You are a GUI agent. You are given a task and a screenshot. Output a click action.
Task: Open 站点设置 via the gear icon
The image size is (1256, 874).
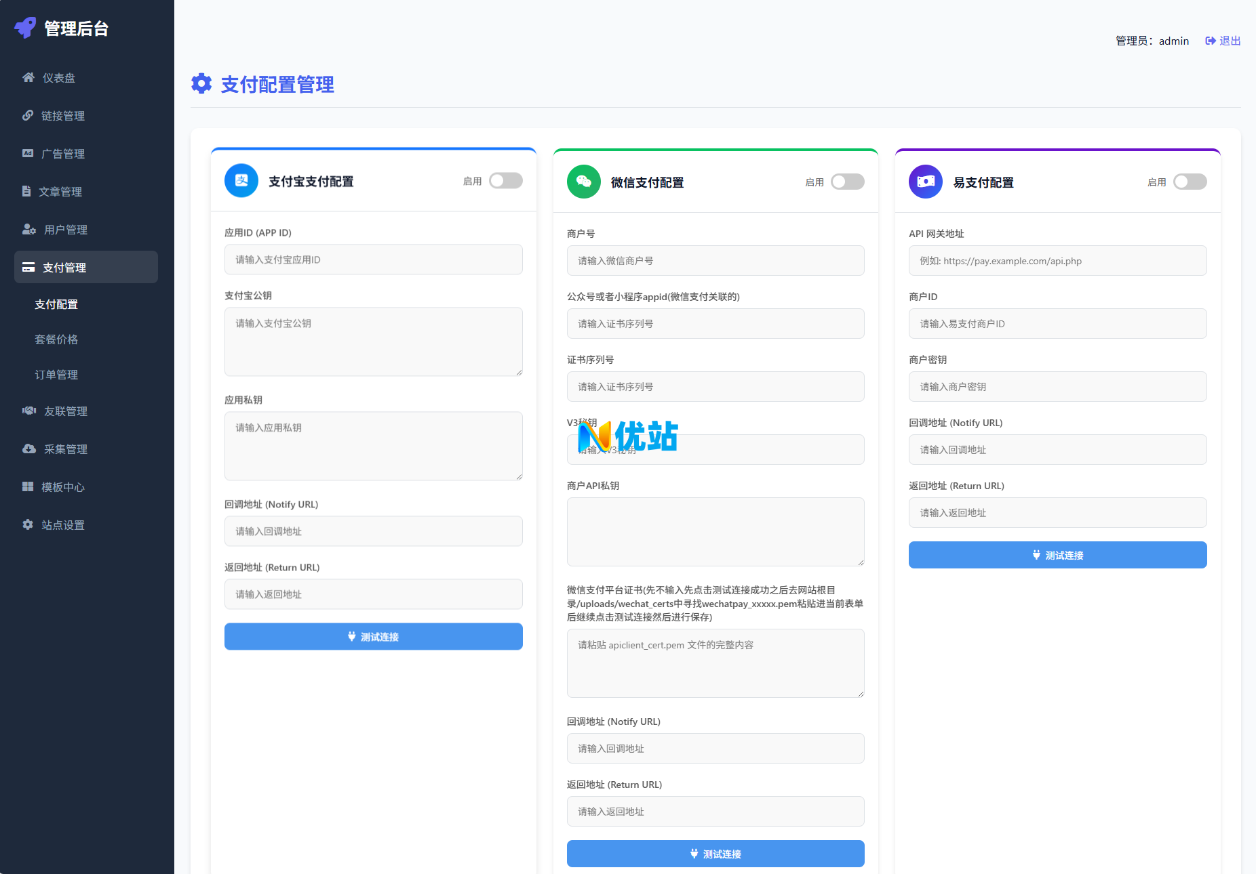click(x=28, y=525)
